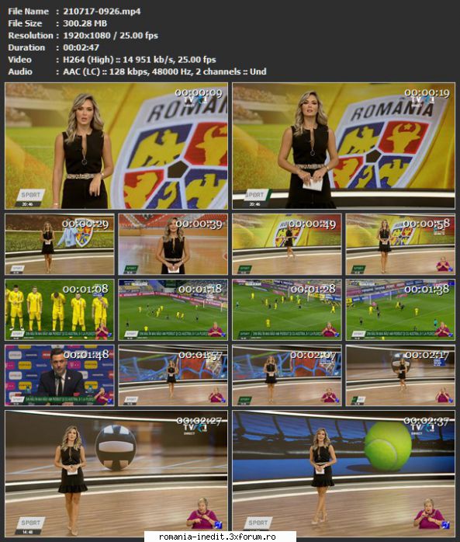Open the press conference frame at 00:01:48
460x542 pixels.
pos(60,375)
